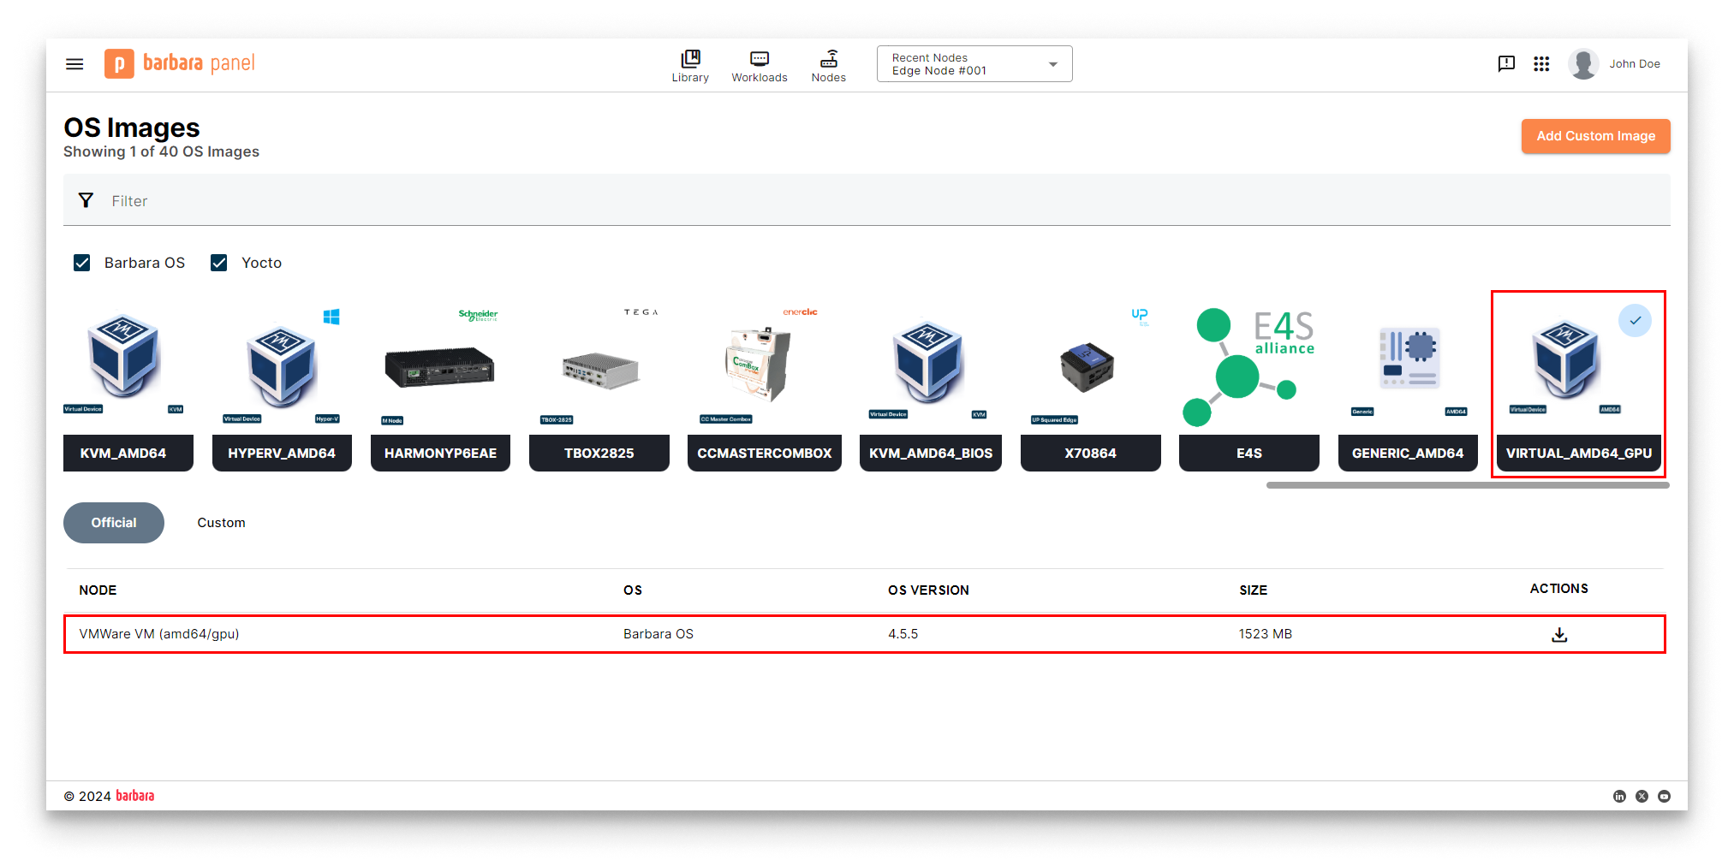Open the hamburger navigation menu
The width and height of the screenshot is (1734, 866).
click(74, 64)
